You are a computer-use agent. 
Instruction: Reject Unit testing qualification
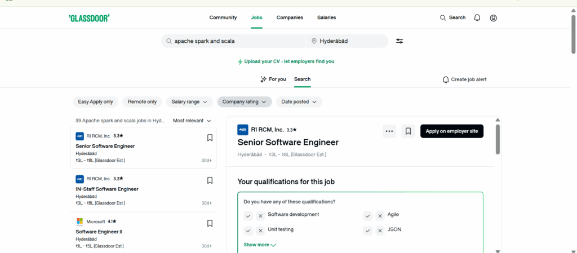[260, 231]
